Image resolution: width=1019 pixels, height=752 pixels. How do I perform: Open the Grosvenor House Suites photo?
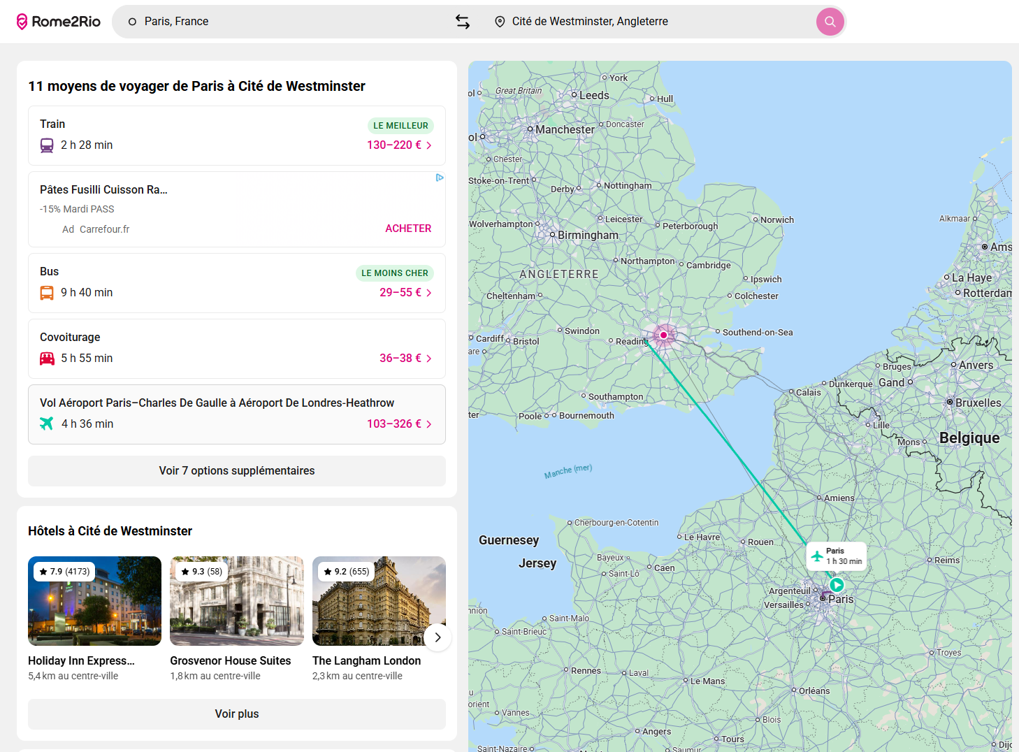click(x=237, y=601)
